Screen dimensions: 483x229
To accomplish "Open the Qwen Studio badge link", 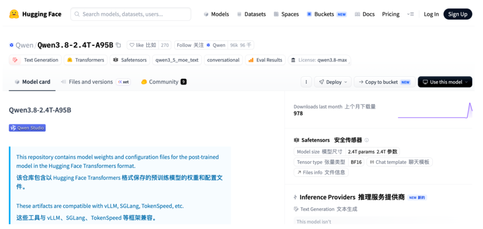I will coord(27,128).
